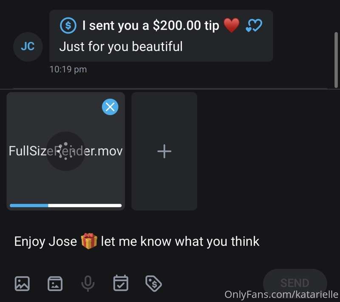The image size is (340, 302).
Task: Remove the FullSizeRender.mov attachment
Action: click(x=110, y=107)
